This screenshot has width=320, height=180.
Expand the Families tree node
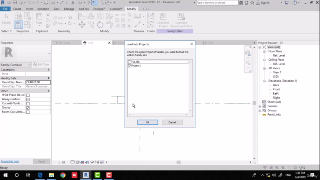tap(260, 106)
